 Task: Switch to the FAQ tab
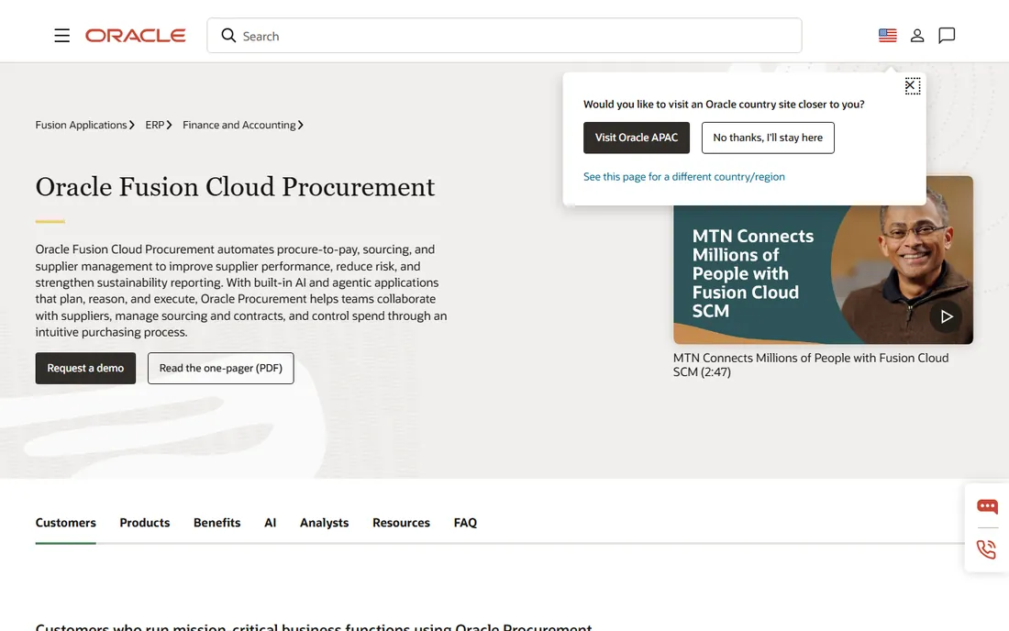click(x=465, y=522)
